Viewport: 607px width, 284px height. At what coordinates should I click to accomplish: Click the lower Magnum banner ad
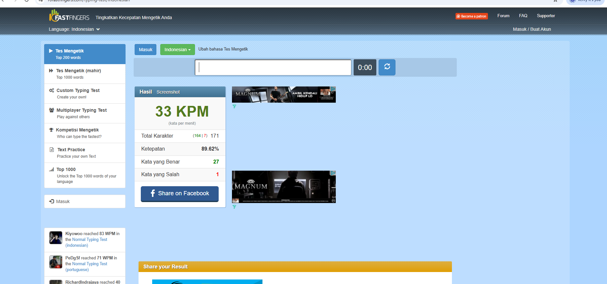pyautogui.click(x=284, y=187)
